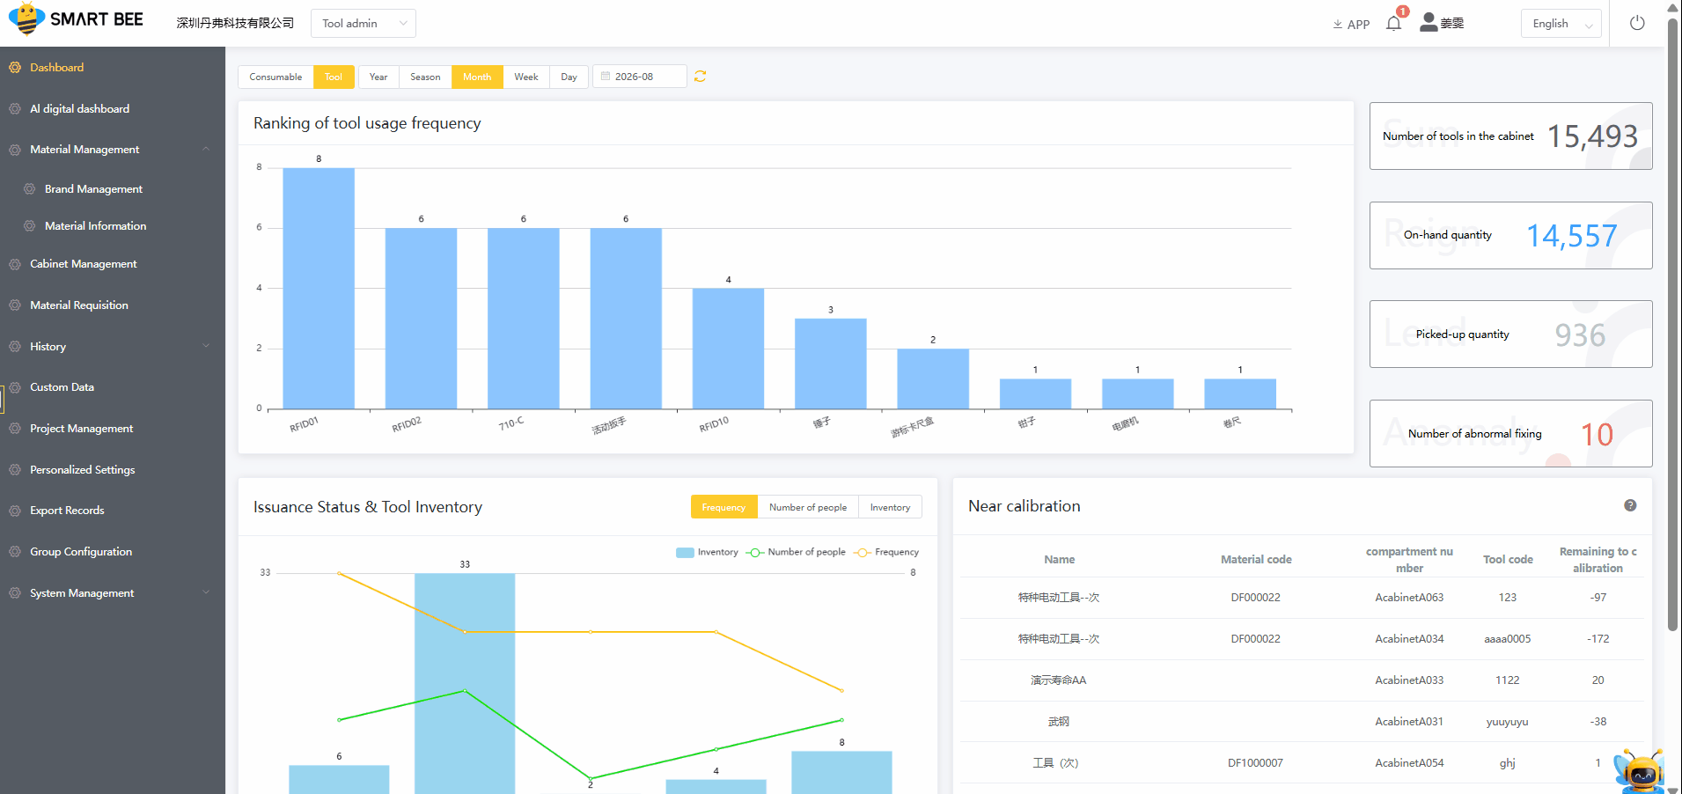1682x794 pixels.
Task: Click the APP download icon
Action: [1338, 25]
